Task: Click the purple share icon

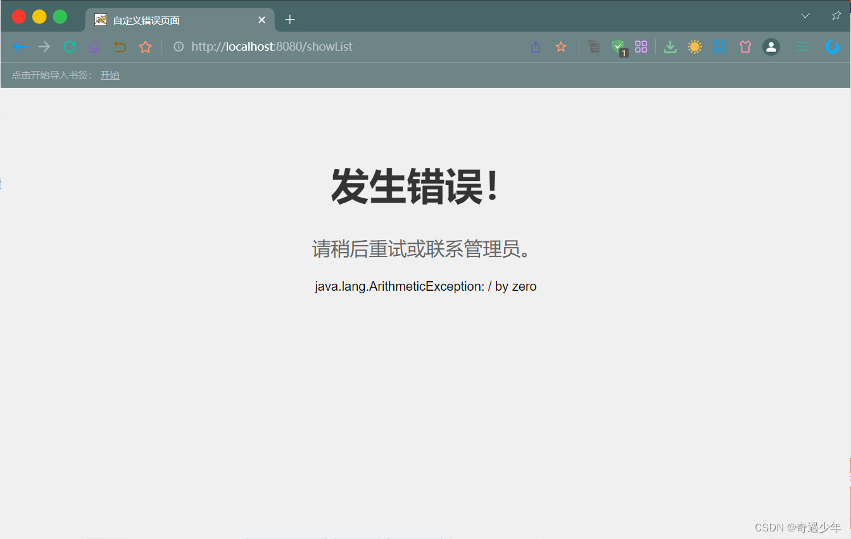Action: [x=536, y=47]
